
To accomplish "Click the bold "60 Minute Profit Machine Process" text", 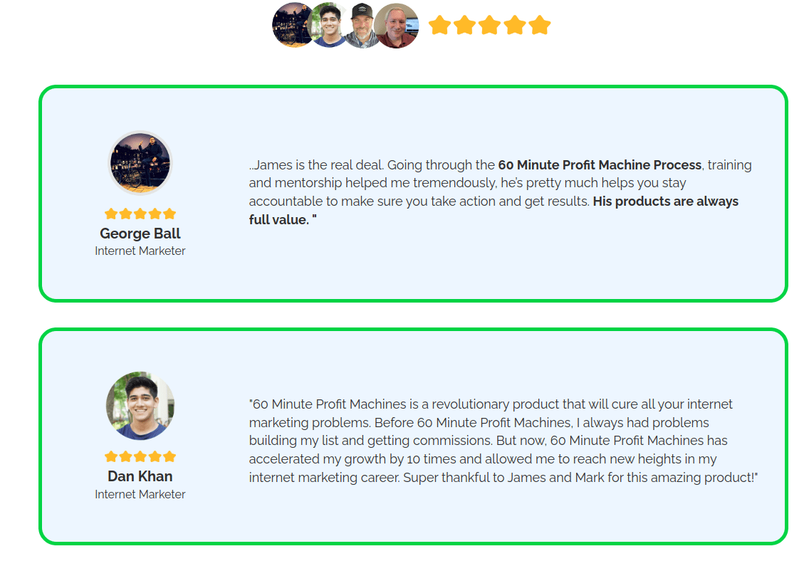I will click(600, 165).
